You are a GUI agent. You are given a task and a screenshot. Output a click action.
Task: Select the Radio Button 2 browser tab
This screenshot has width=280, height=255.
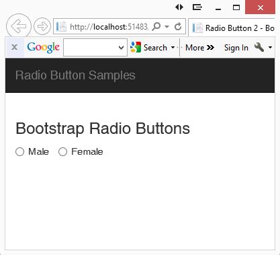[x=232, y=28]
